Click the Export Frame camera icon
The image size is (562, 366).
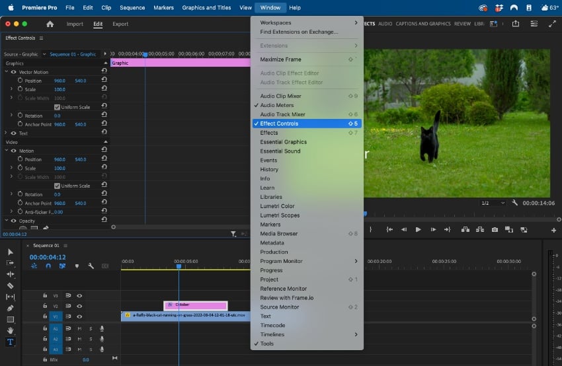click(495, 229)
